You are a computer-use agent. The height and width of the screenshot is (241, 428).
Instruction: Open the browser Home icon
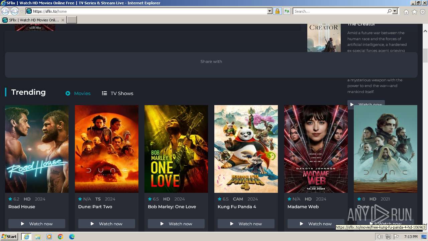[x=406, y=12]
